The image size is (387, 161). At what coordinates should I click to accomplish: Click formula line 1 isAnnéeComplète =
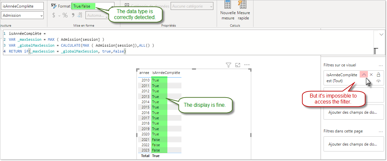[x=27, y=33]
